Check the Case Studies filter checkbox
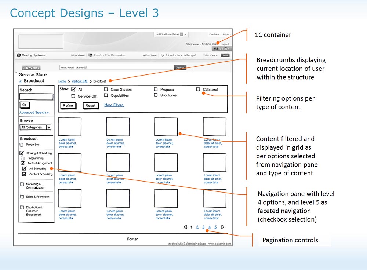This screenshot has height=270, width=367. point(106,89)
